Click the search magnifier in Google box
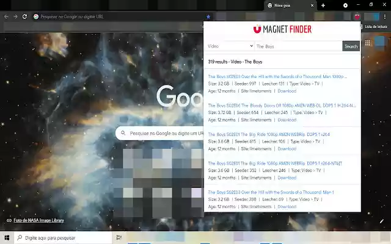391x244 pixels. pyautogui.click(x=123, y=133)
